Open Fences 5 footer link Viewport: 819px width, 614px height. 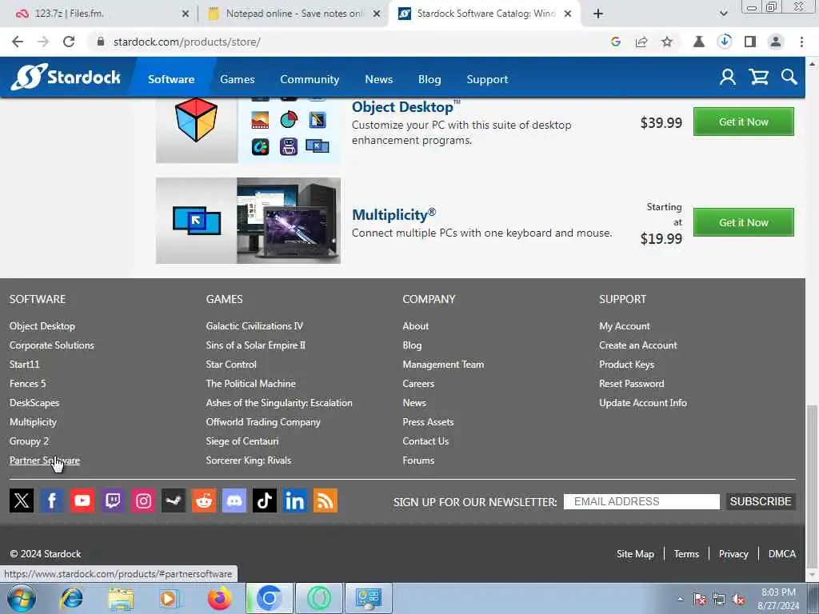[28, 384]
